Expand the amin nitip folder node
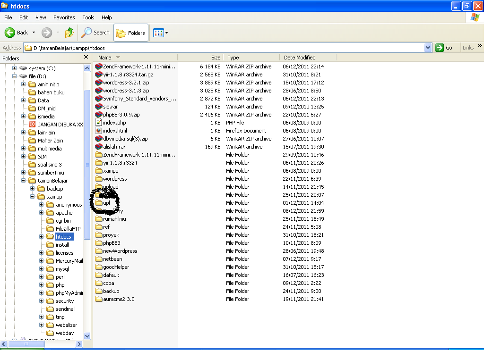 [23, 84]
